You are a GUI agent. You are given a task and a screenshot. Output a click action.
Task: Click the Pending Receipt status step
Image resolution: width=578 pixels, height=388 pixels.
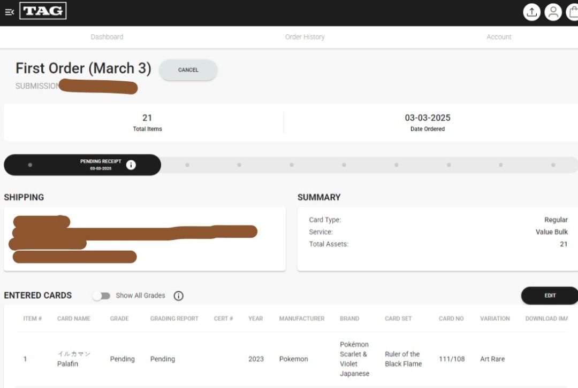[x=101, y=165]
